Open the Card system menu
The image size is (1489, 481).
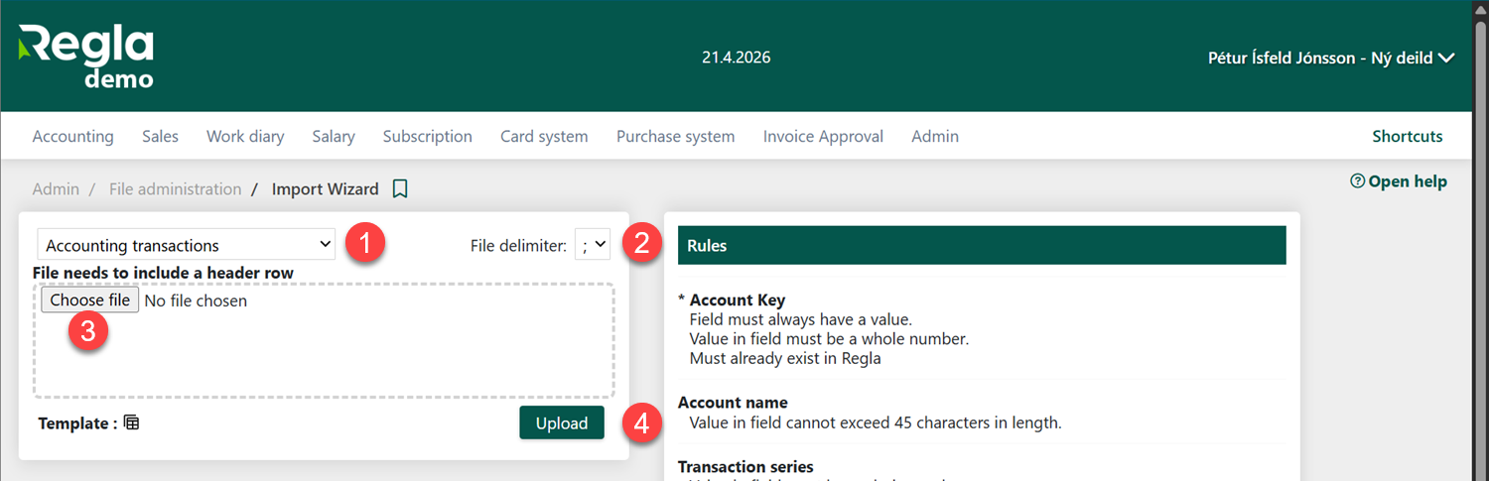click(544, 137)
